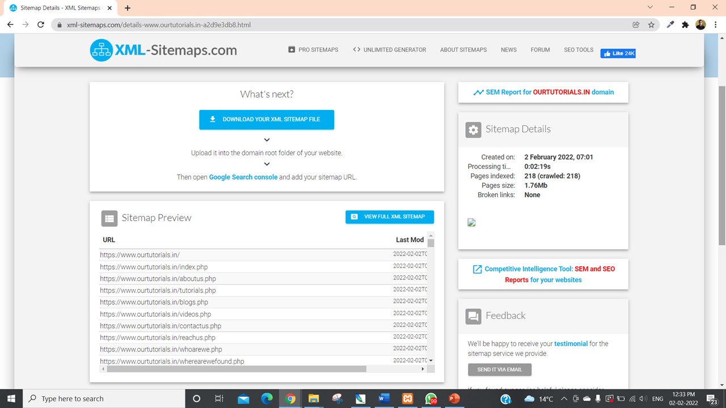Screen dimensions: 726x408
Task: Select the ourtutorials.in/index.php row
Action: 264,267
